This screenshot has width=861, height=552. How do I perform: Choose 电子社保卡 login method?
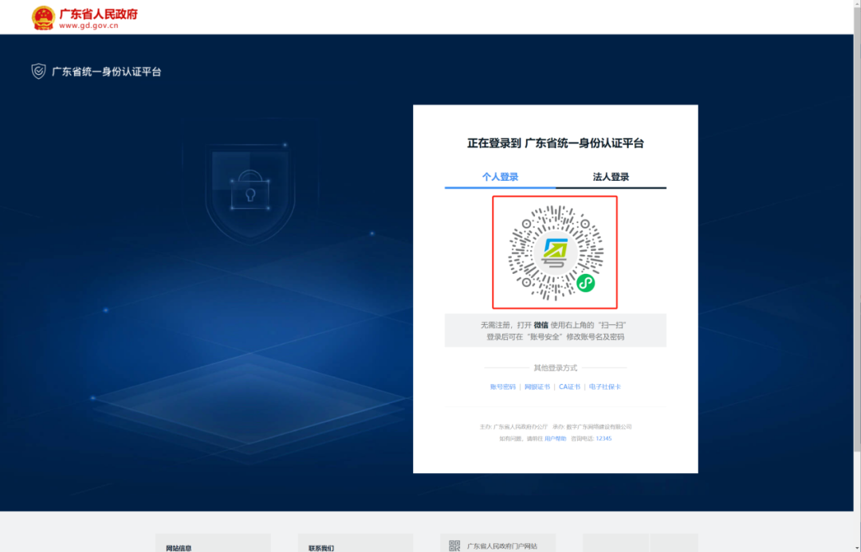(605, 387)
